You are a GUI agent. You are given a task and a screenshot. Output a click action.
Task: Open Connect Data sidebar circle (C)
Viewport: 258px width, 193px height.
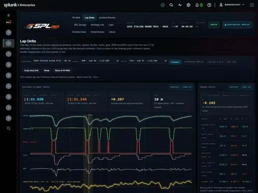pyautogui.click(x=9, y=97)
